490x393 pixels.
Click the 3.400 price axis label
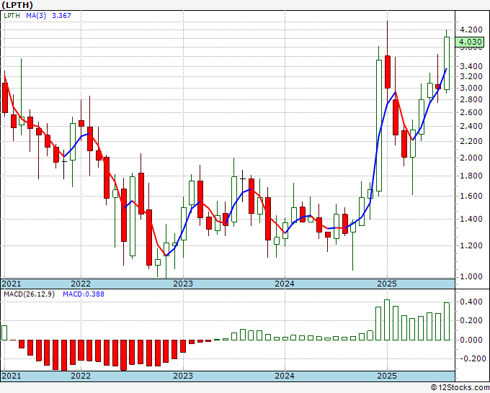pos(471,66)
